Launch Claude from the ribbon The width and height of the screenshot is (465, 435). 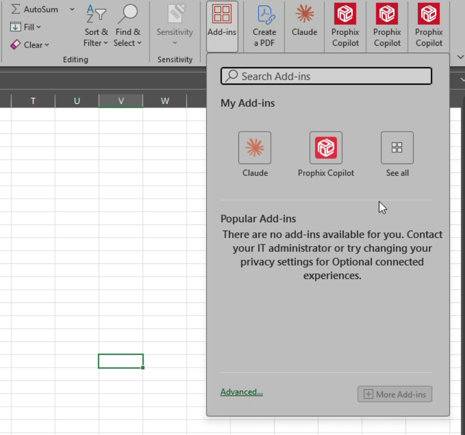pyautogui.click(x=305, y=21)
